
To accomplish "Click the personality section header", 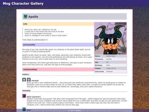I will click(58, 45).
